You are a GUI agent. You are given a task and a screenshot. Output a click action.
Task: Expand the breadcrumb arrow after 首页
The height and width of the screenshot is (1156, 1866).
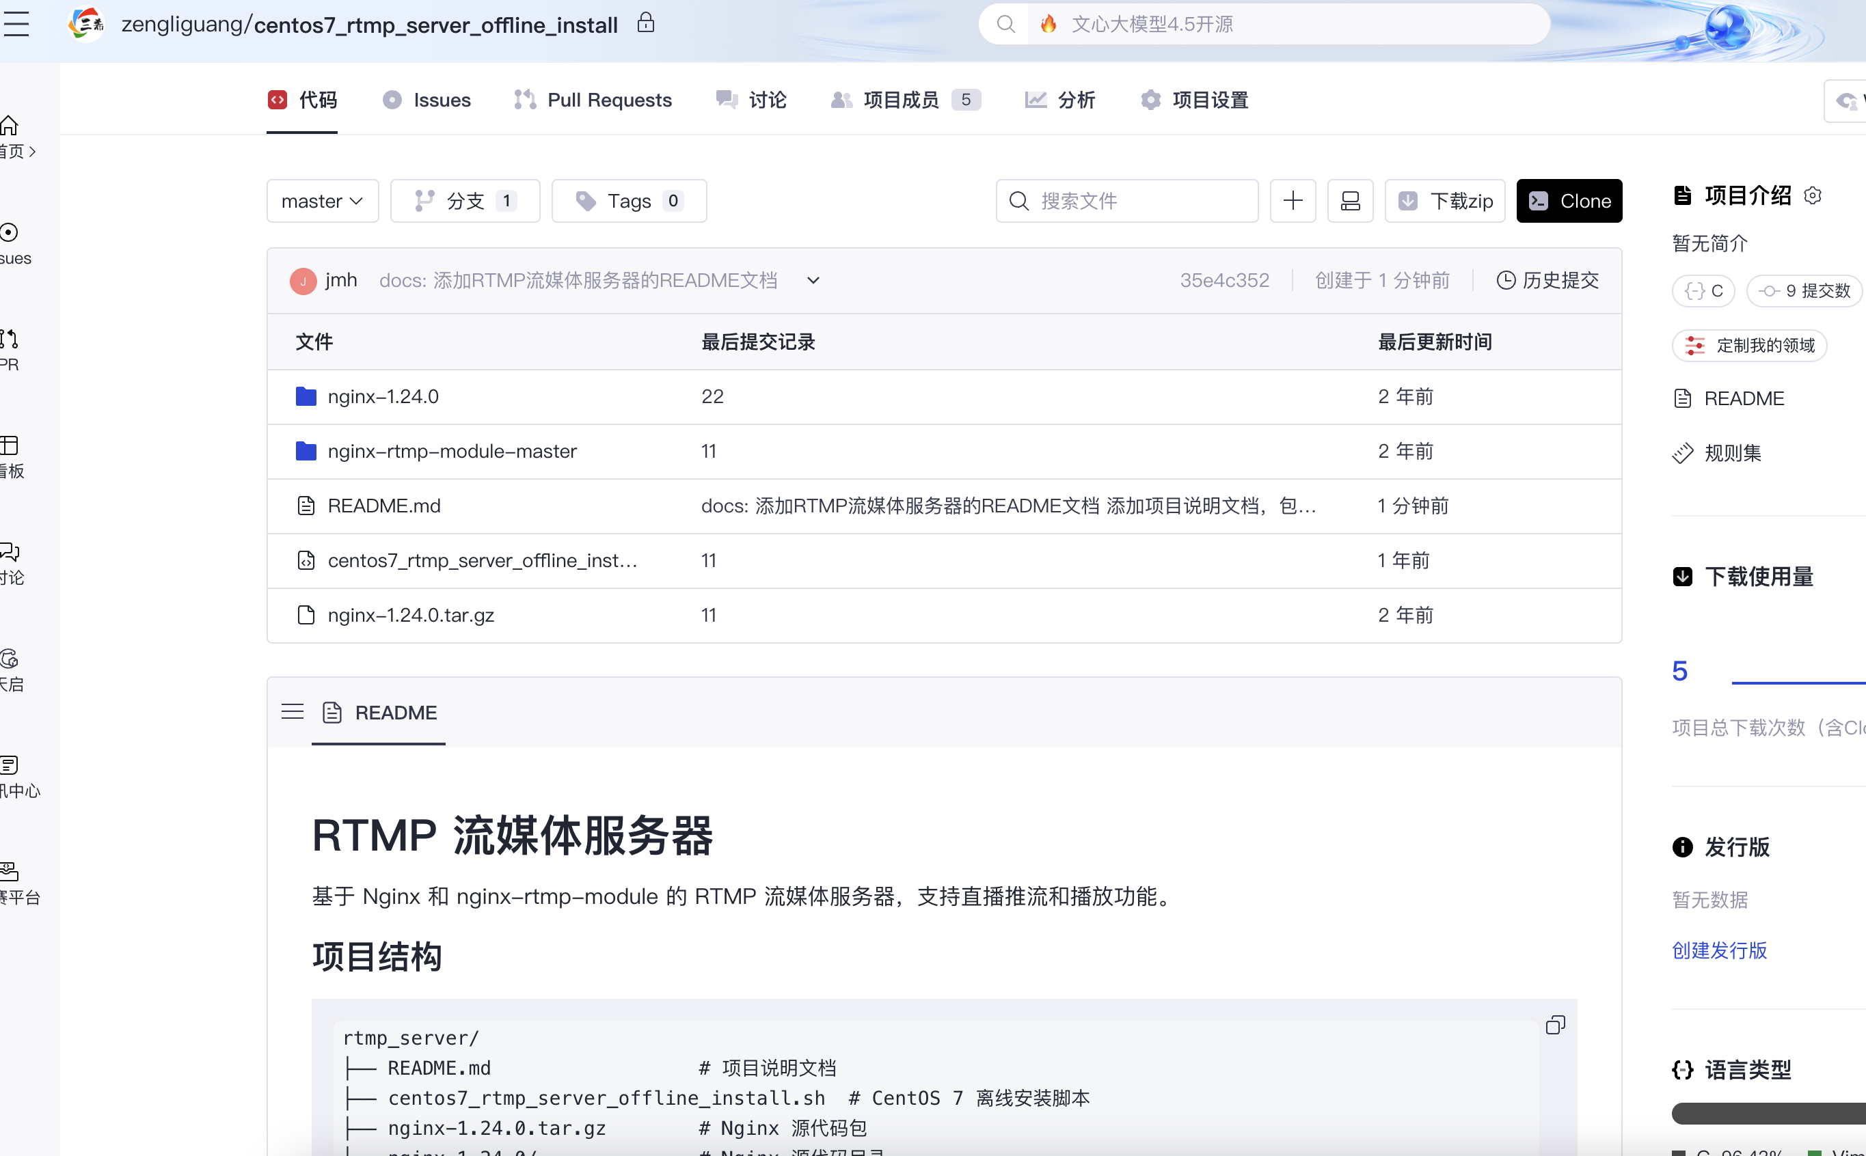coord(33,152)
